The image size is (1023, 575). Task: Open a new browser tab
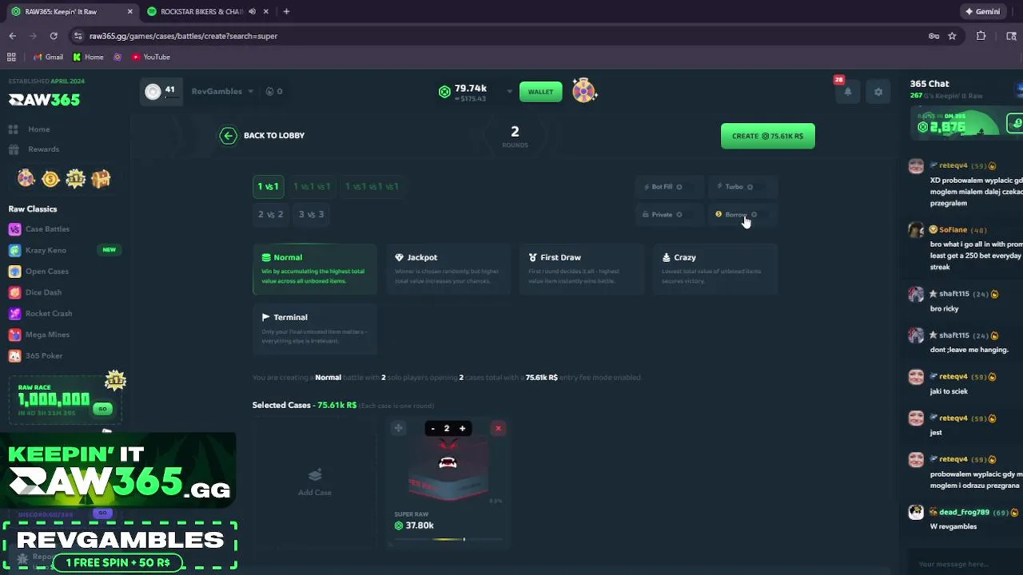click(x=286, y=12)
